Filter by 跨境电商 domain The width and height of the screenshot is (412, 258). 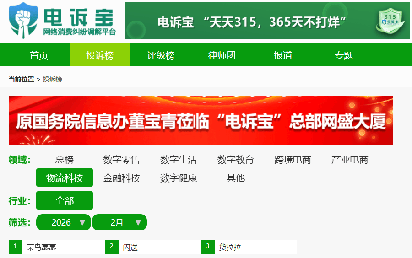293,160
